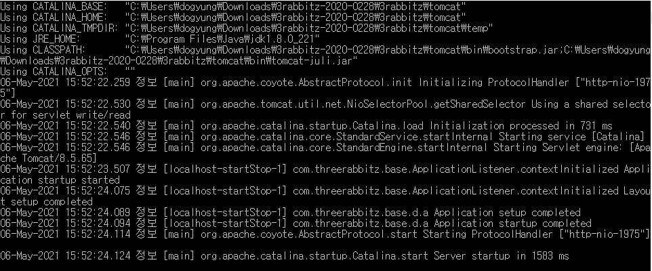Viewport: 652px width, 271px height.
Task: Click 'Application startup completed' log line
Action: pos(296,224)
